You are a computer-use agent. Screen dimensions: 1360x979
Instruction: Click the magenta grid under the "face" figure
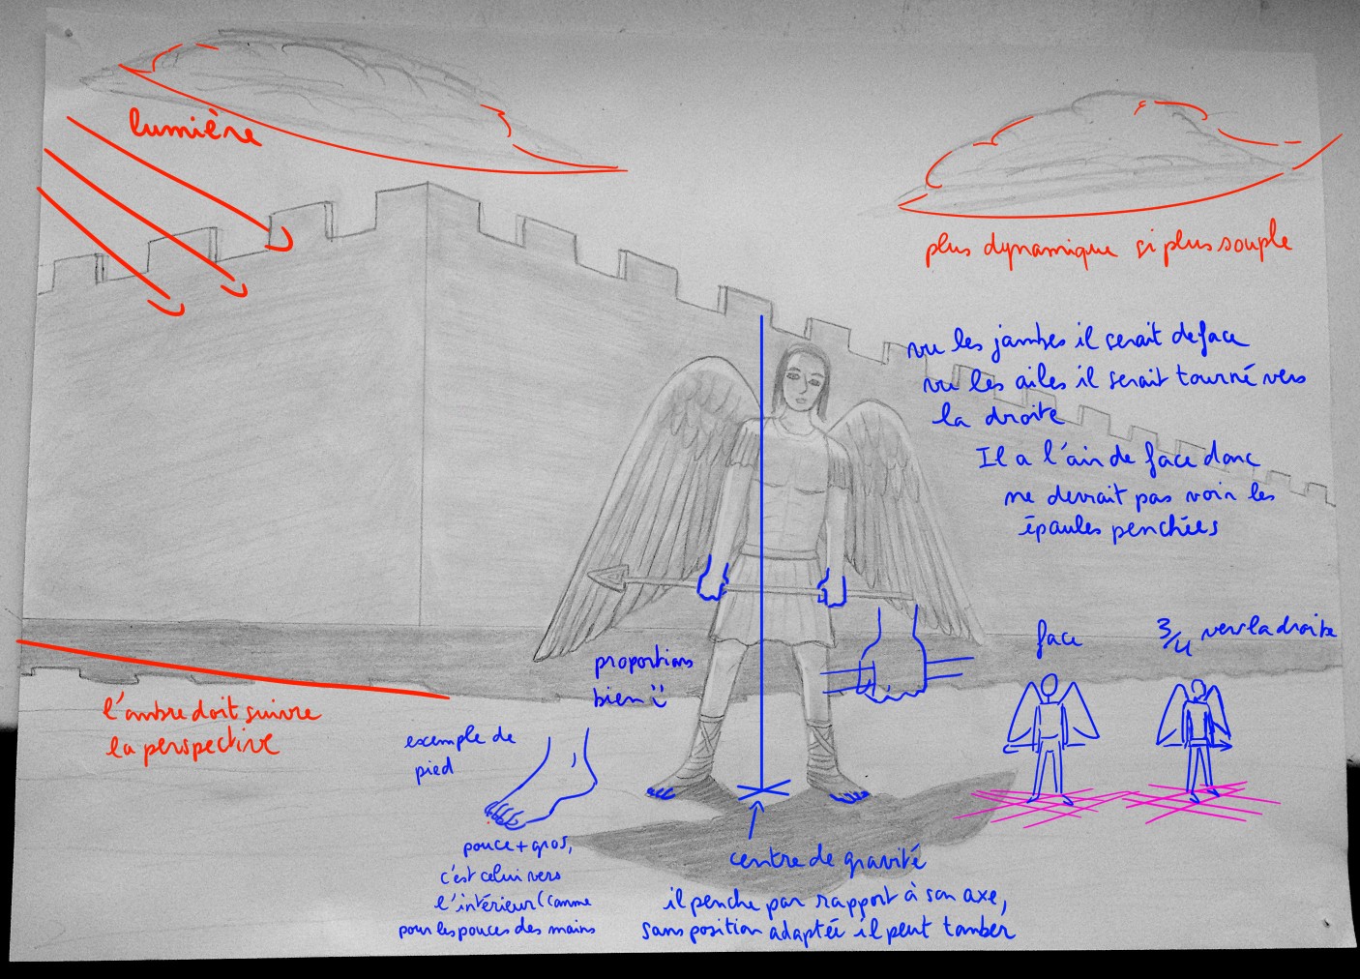(x=1040, y=805)
